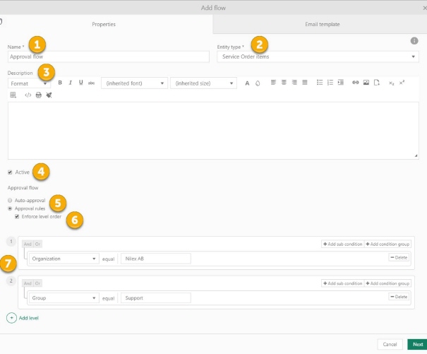Screen dimensions: 427x354
Task: Toggle Or operator in level 2
Action: point(37,283)
